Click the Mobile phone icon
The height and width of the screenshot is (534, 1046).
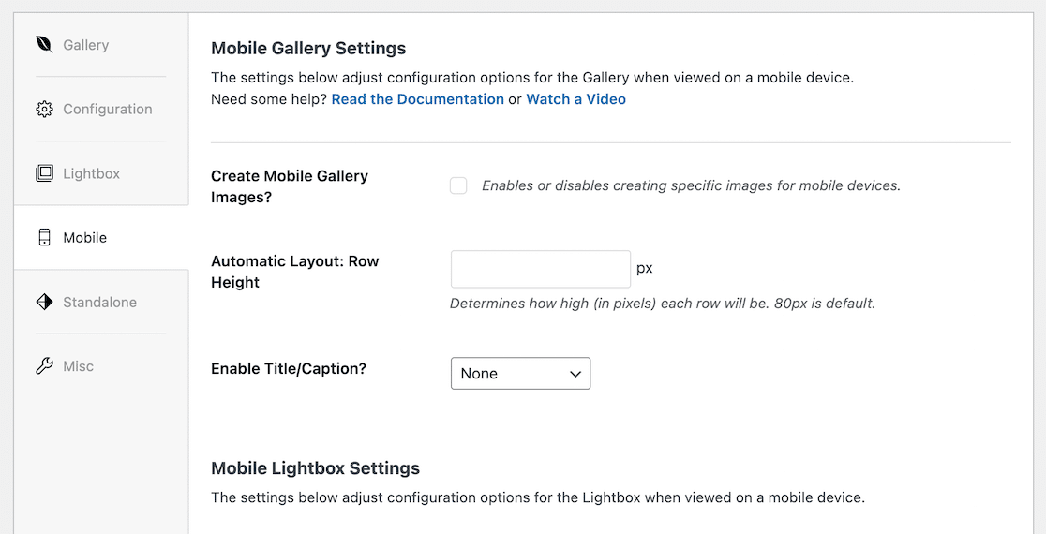click(x=44, y=238)
